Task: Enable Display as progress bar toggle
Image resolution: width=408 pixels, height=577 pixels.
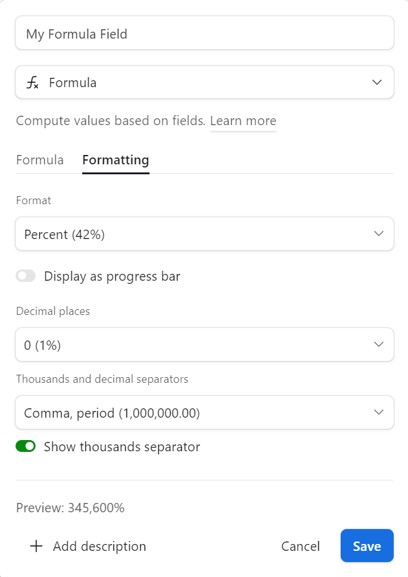Action: [26, 276]
